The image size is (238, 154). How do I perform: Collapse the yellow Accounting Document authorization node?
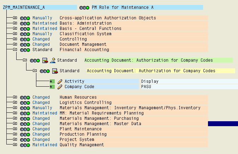point(35,71)
